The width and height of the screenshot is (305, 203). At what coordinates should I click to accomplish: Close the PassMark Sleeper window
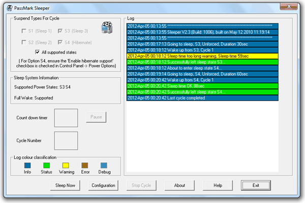click(x=289, y=7)
